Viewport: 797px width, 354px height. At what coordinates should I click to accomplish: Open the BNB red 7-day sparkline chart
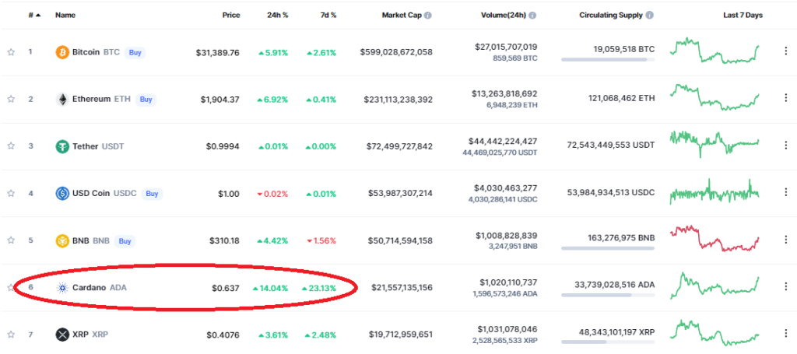(714, 238)
